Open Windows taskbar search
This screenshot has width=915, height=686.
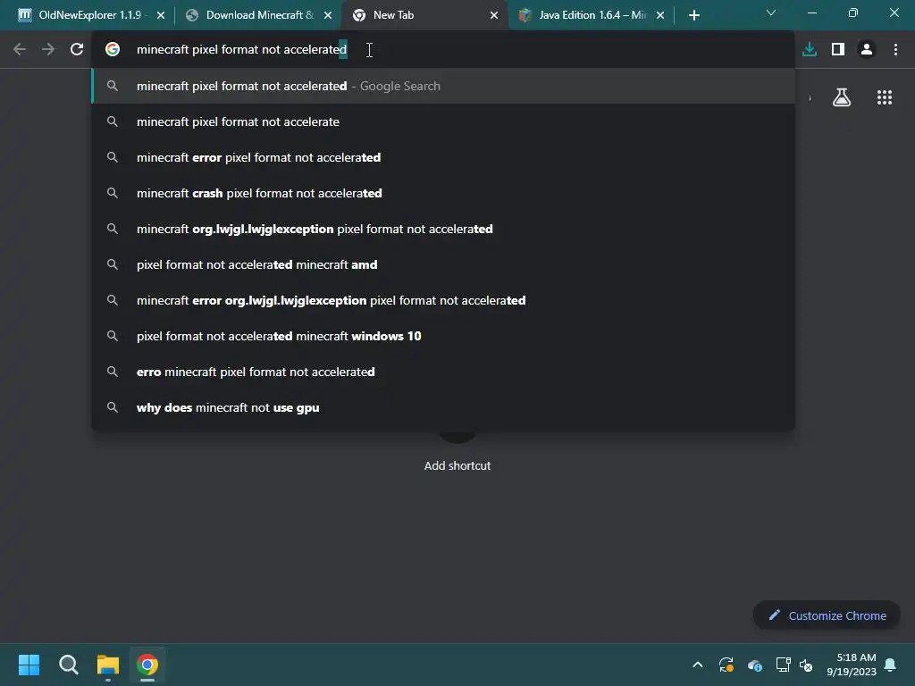coord(68,665)
